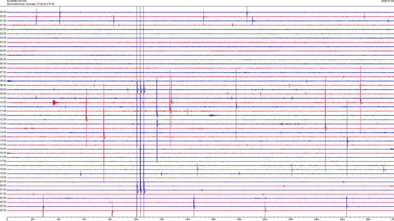Click the 12:00 time label
394x221 pixels.
click(3, 115)
